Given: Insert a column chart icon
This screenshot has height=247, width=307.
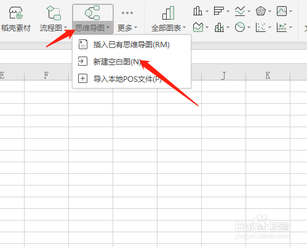Looking at the screenshot, I should click(197, 11).
